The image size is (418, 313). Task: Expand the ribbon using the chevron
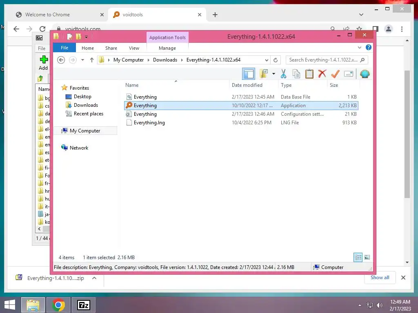pos(359,48)
